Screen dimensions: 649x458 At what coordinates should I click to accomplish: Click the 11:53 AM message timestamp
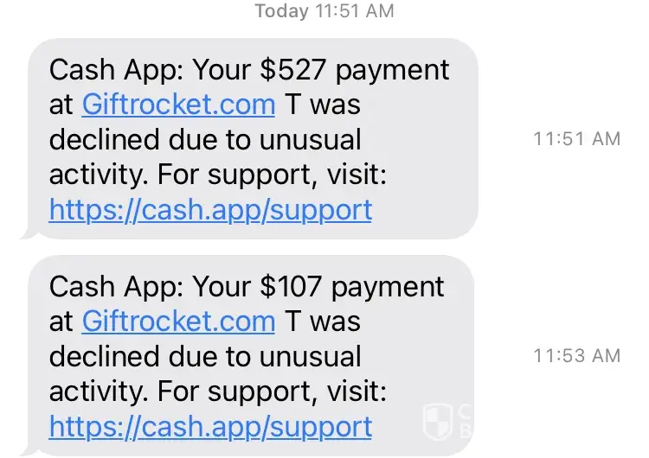[576, 354]
